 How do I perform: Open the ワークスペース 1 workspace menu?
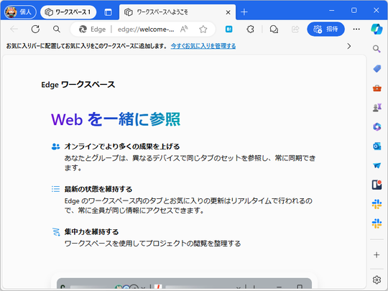coord(68,12)
